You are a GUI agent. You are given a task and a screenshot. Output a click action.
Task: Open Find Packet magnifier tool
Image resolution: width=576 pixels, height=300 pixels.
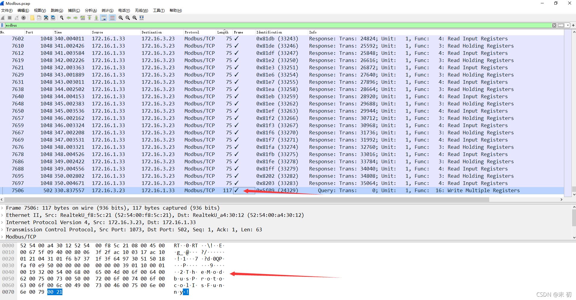(x=62, y=18)
